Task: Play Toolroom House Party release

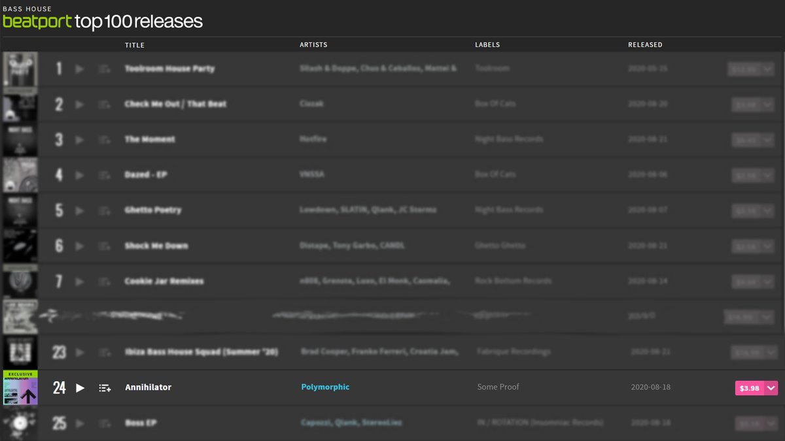Action: tap(80, 69)
